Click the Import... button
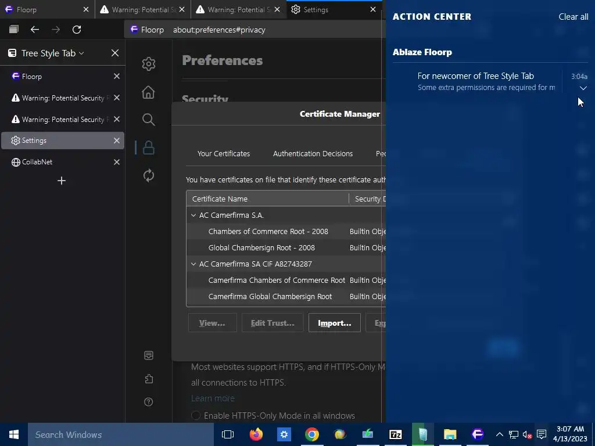This screenshot has width=595, height=446. [334, 323]
